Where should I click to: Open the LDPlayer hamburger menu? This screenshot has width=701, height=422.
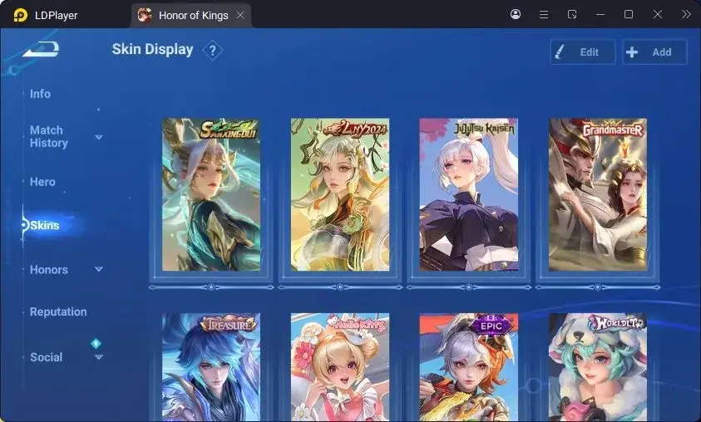click(544, 15)
